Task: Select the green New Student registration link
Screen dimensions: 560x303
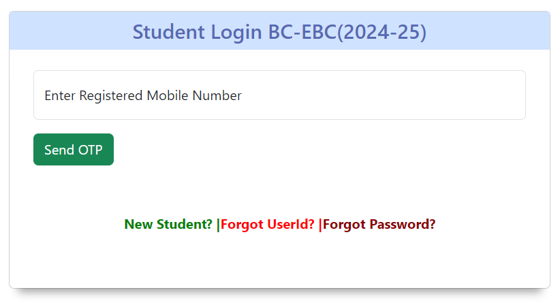Action: (x=168, y=225)
